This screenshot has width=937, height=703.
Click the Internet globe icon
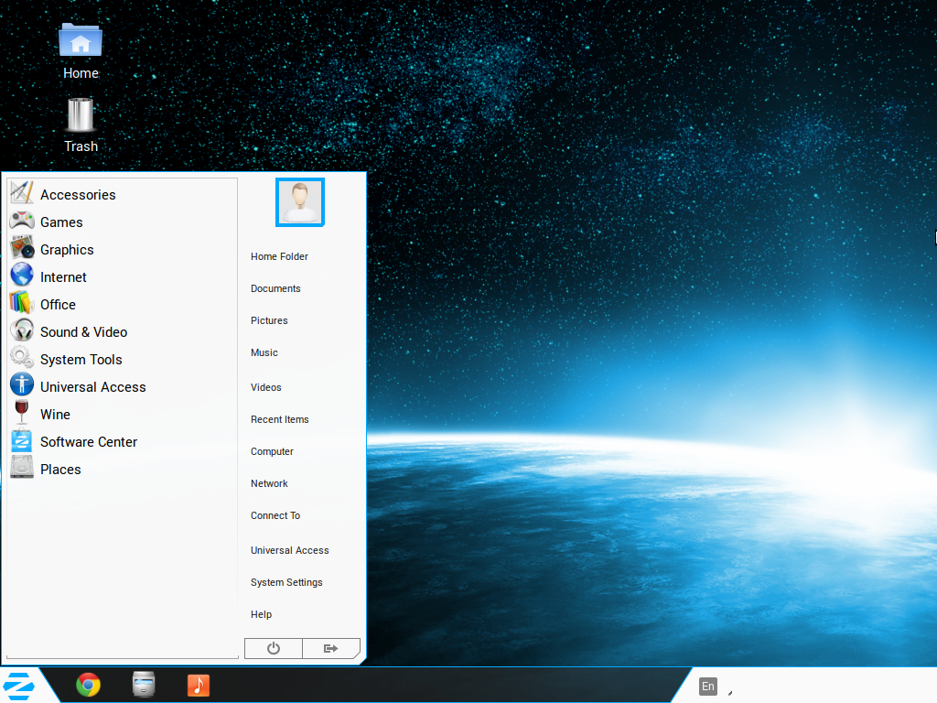(22, 275)
